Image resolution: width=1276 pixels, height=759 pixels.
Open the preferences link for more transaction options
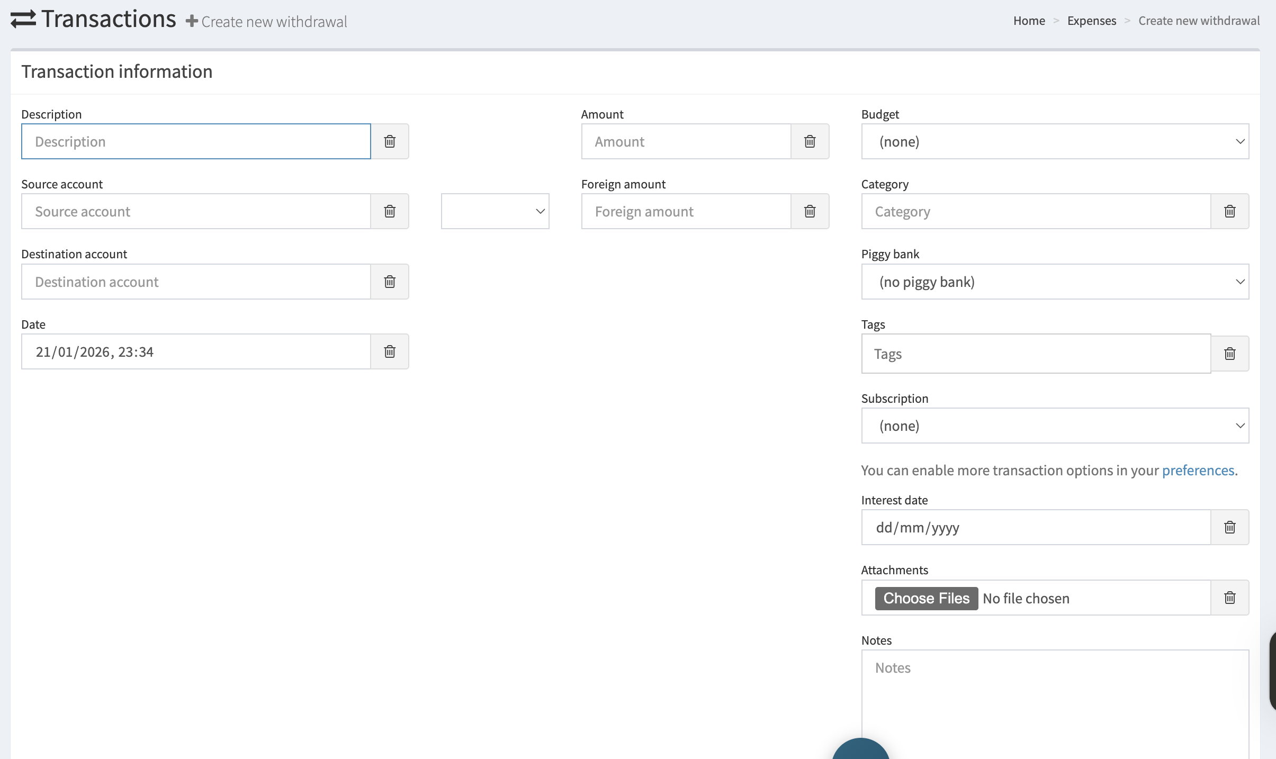pyautogui.click(x=1197, y=470)
